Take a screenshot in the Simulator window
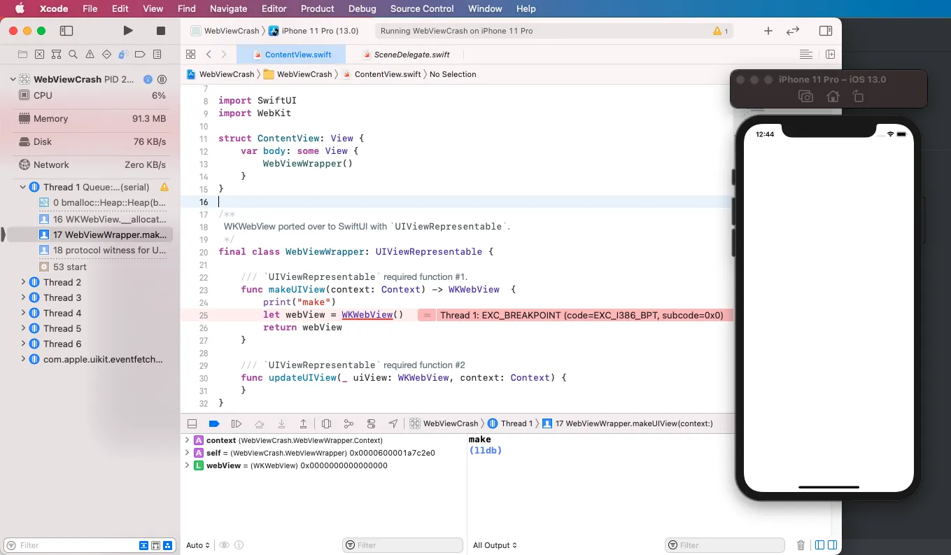Viewport: 951px width, 555px height. (806, 97)
